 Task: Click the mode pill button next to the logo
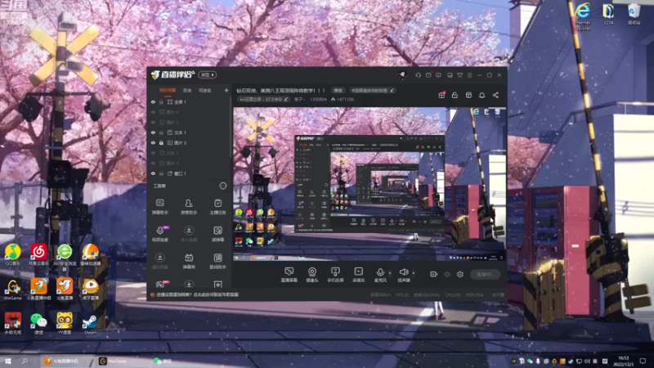point(208,74)
